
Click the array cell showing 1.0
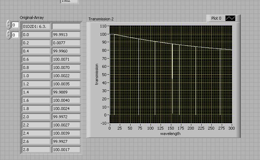coord(36,76)
